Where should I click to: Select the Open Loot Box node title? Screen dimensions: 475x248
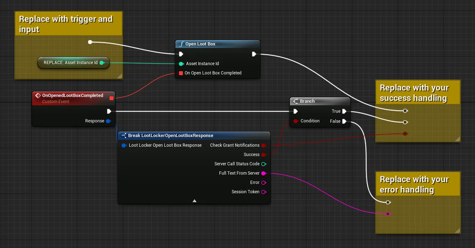click(x=200, y=44)
